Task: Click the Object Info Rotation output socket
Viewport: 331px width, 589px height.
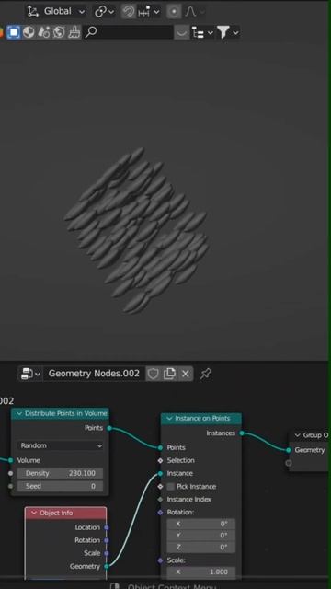Action: [x=107, y=540]
